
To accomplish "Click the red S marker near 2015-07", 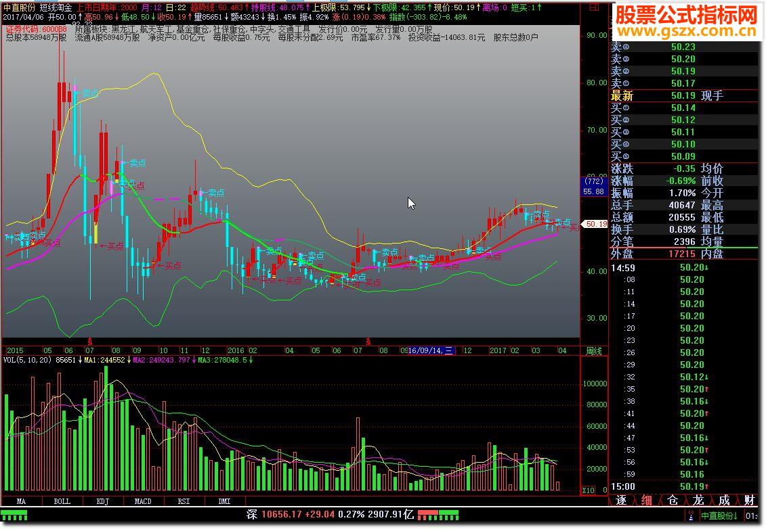I will click(89, 342).
